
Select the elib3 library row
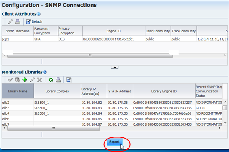(112, 108)
